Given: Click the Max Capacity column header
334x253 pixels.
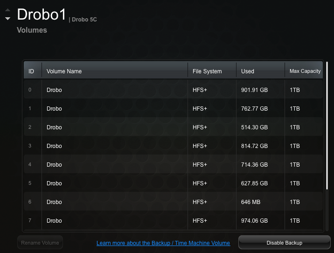Looking at the screenshot, I should coord(305,71).
